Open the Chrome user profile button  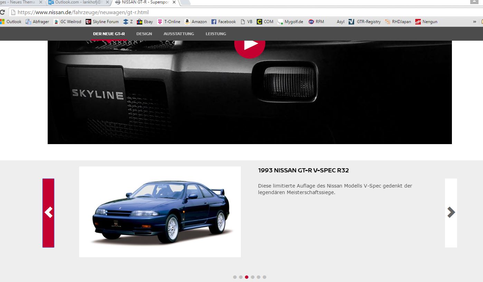pyautogui.click(x=474, y=2)
